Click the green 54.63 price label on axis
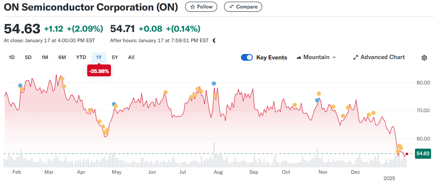This screenshot has width=437, height=183. coord(423,153)
